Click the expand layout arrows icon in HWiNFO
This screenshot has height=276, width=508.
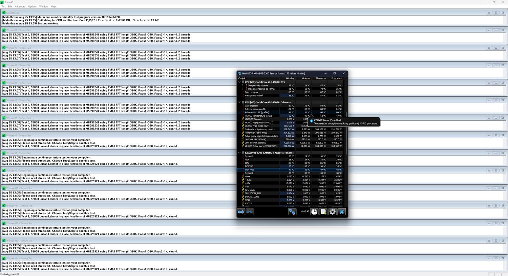tap(241, 212)
